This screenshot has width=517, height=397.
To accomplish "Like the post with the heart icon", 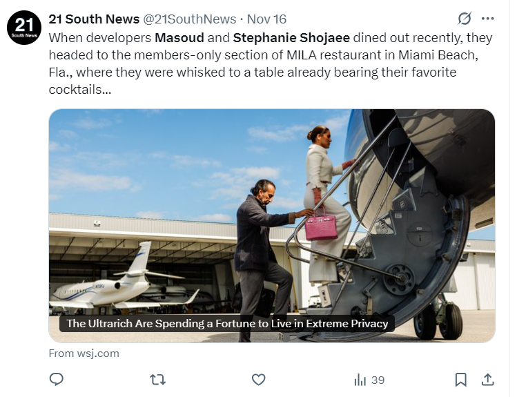I will click(x=259, y=379).
